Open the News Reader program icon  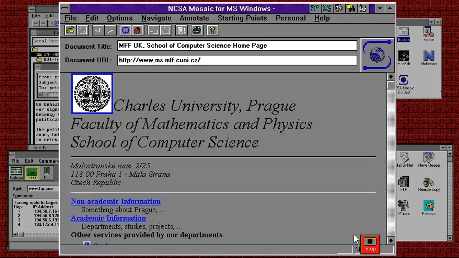point(429,160)
